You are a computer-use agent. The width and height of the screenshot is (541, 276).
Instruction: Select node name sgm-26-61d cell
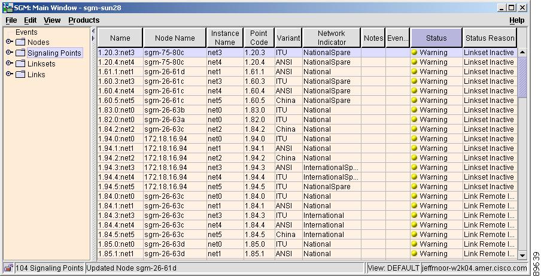tap(175, 72)
